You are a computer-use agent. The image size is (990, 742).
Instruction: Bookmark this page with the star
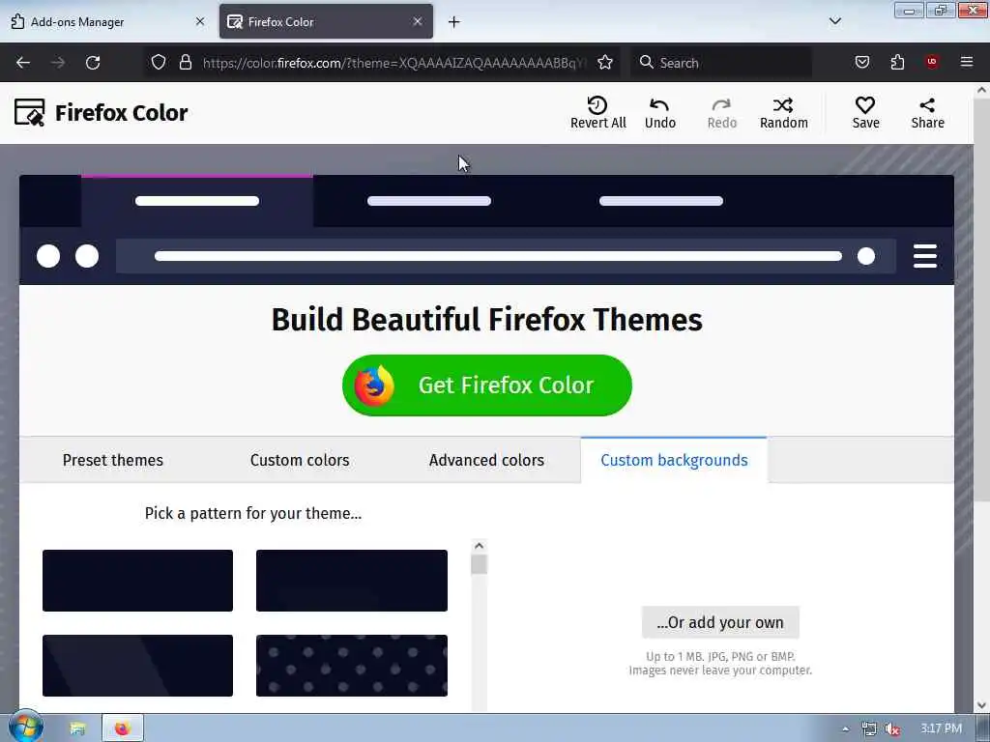click(x=605, y=62)
